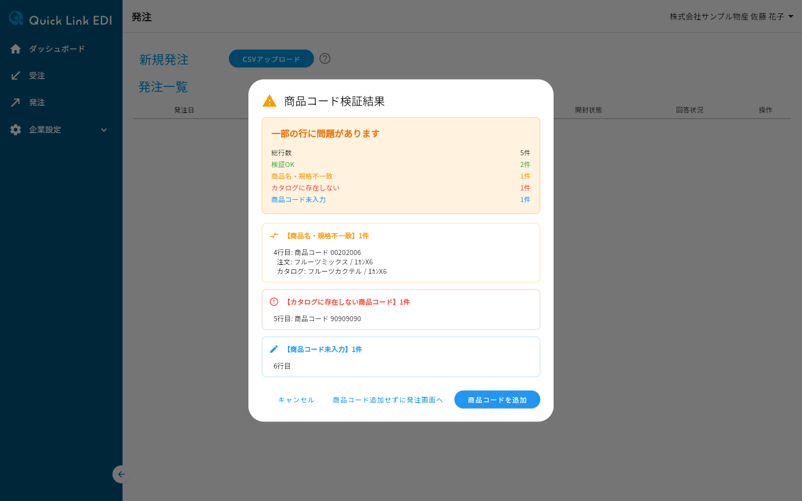Image resolution: width=802 pixels, height=501 pixels.
Task: Click the blue pencil edit icon
Action: (274, 349)
